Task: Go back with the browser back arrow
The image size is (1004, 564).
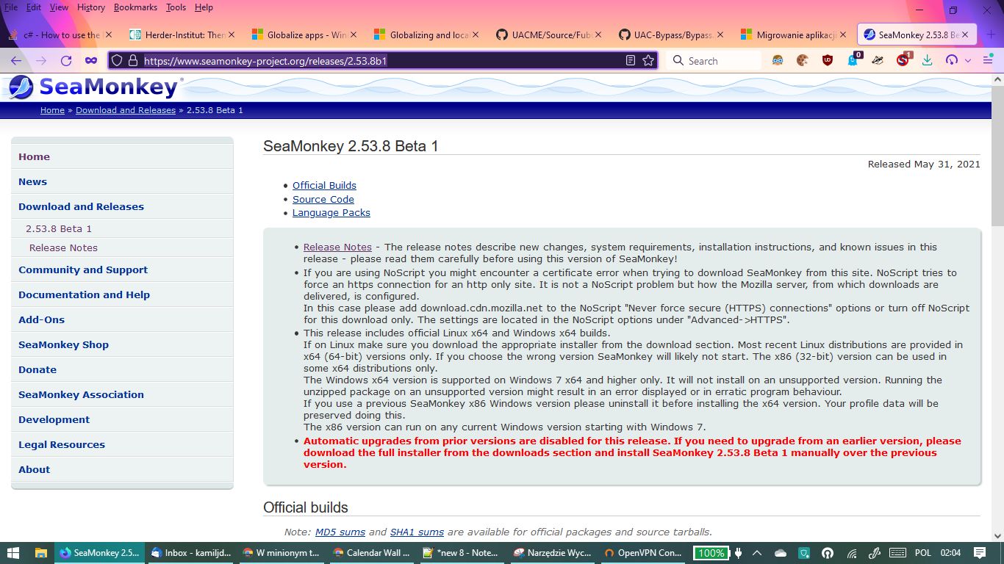Action: click(16, 61)
